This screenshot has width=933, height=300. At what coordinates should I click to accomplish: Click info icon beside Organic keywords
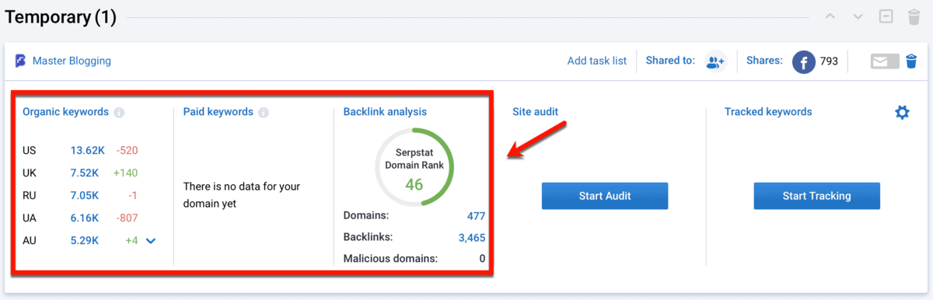click(x=119, y=113)
